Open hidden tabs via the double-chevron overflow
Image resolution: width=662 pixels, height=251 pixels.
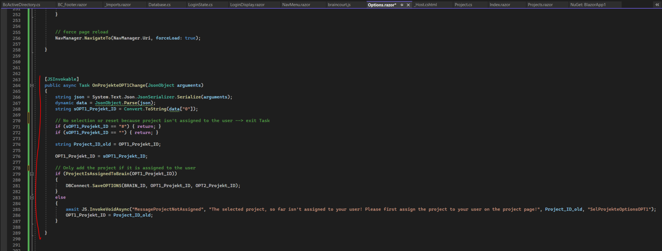(656, 5)
